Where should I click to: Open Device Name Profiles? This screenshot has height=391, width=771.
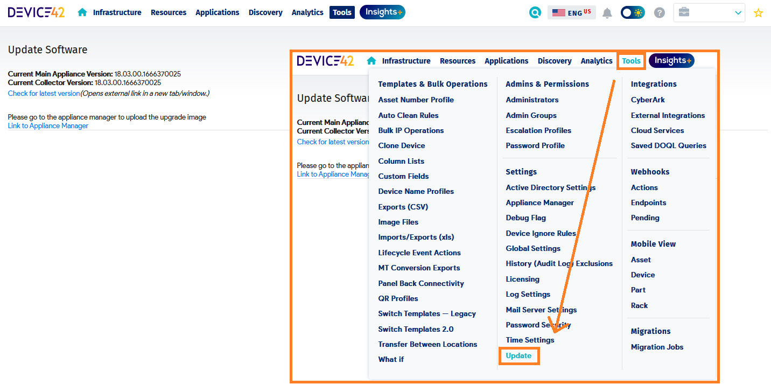click(416, 191)
